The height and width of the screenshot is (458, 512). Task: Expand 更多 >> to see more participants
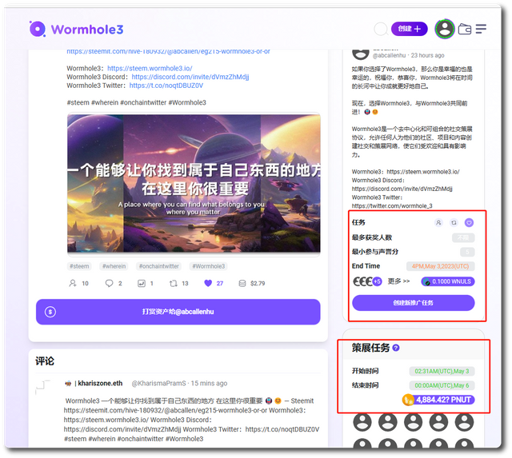(x=398, y=281)
